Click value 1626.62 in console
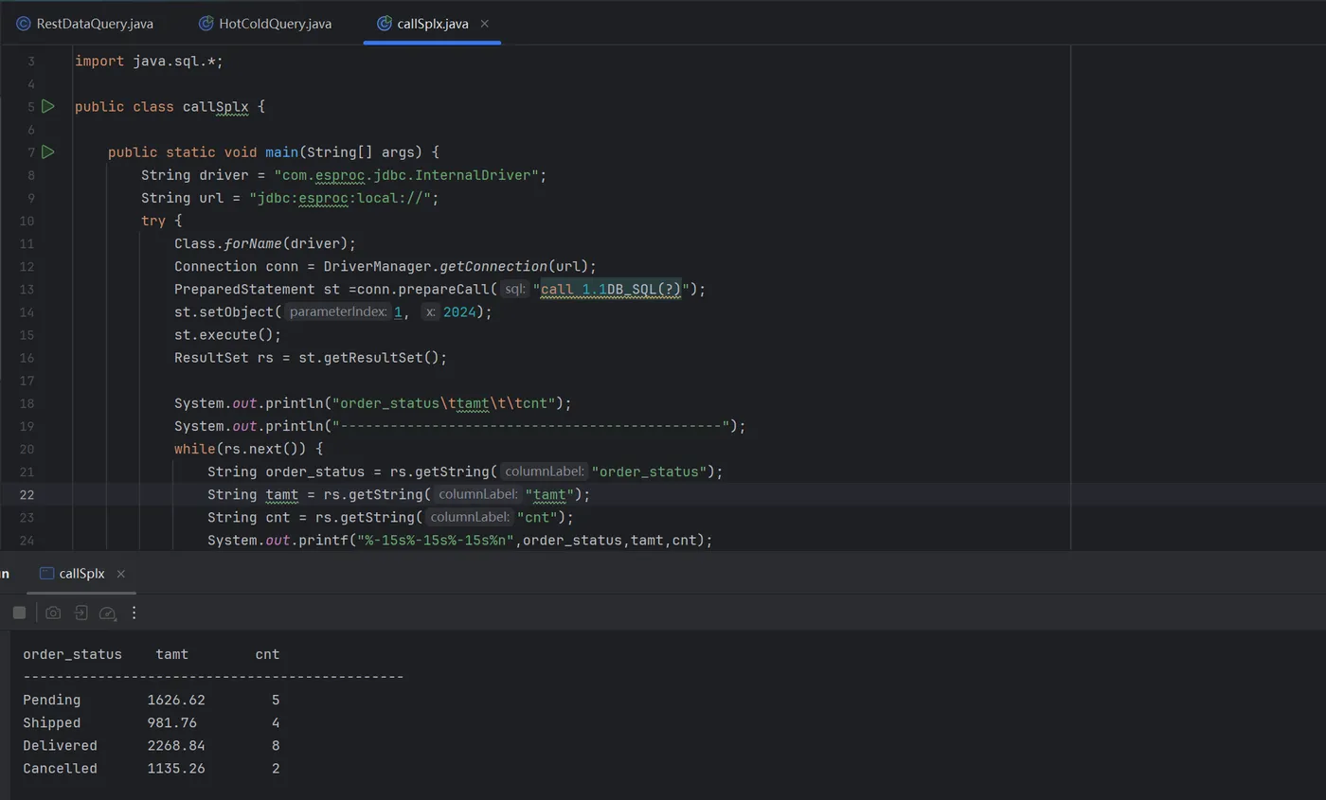The height and width of the screenshot is (800, 1326). click(x=176, y=700)
